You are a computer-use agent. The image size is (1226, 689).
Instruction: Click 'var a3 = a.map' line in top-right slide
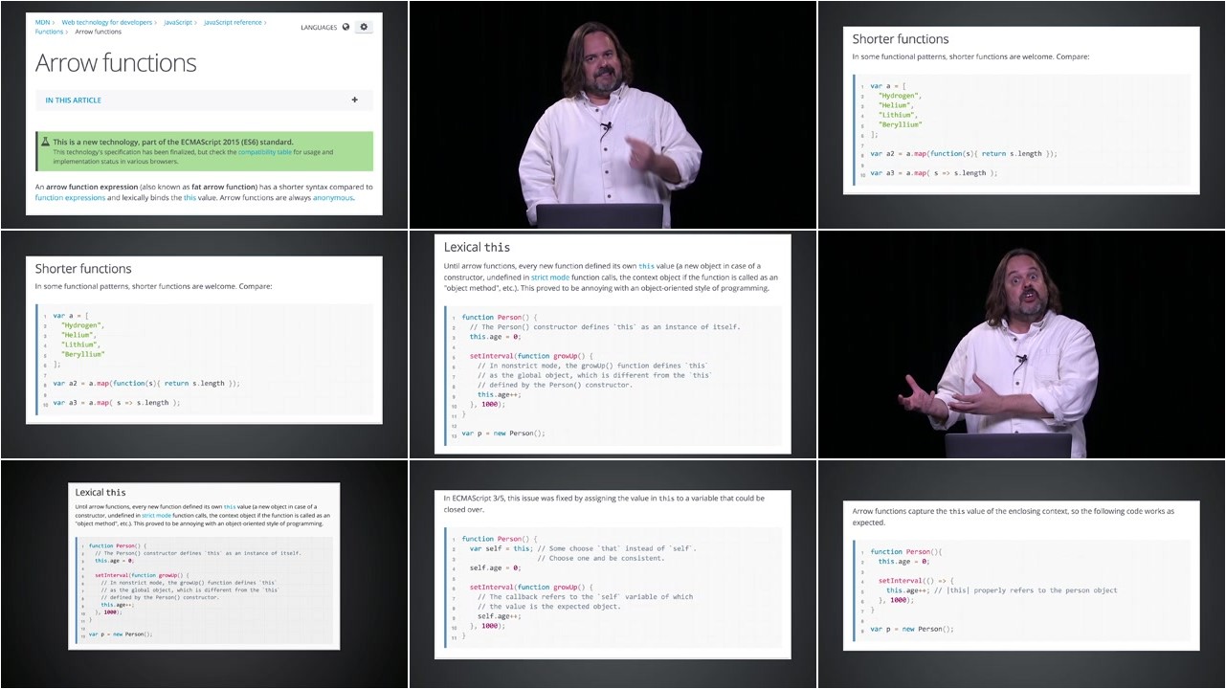point(933,173)
